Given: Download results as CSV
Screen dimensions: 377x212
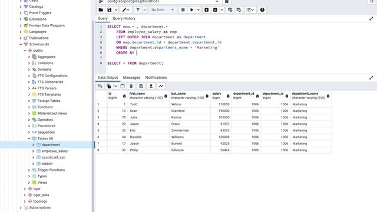Looking at the screenshot, I should 151,86.
